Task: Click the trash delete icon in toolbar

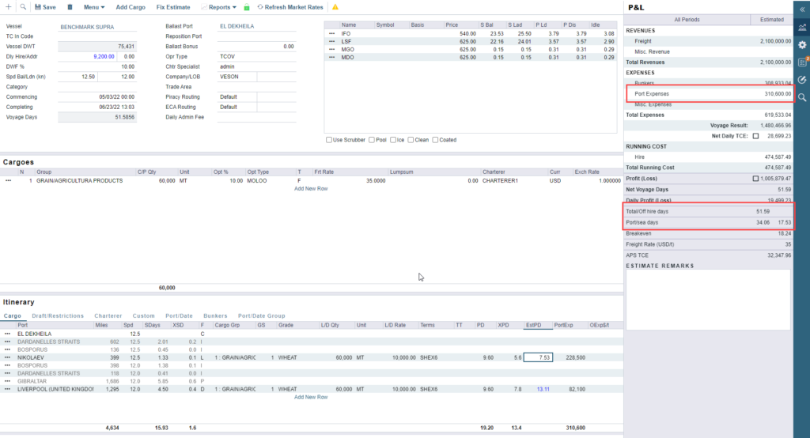Action: coord(70,7)
